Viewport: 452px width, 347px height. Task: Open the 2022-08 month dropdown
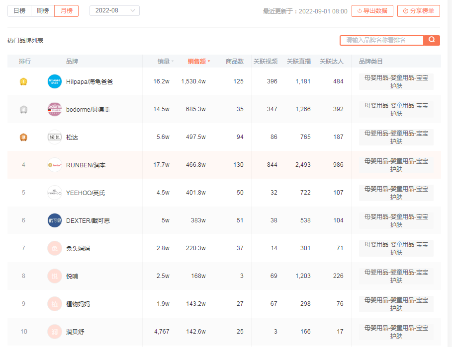[x=114, y=10]
